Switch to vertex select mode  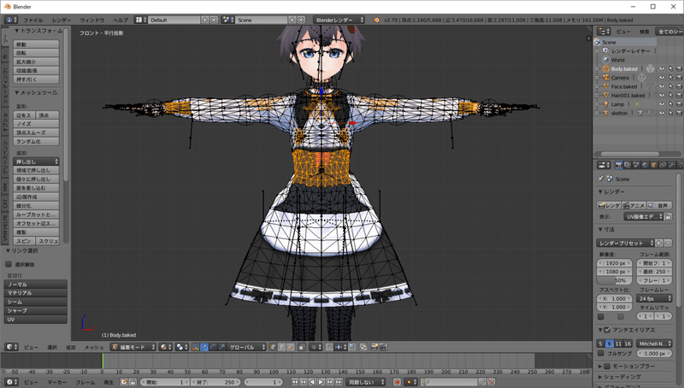[273, 347]
